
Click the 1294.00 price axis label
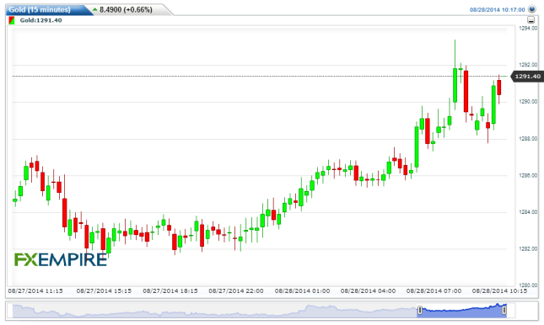click(x=528, y=29)
